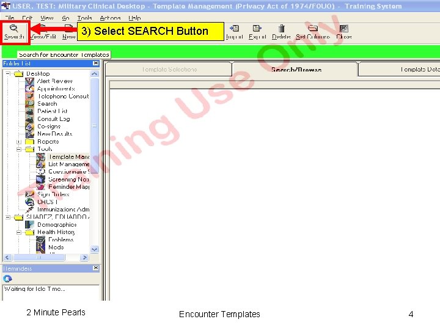
Task: Click folder list scroll up arrow
Action: click(95, 74)
